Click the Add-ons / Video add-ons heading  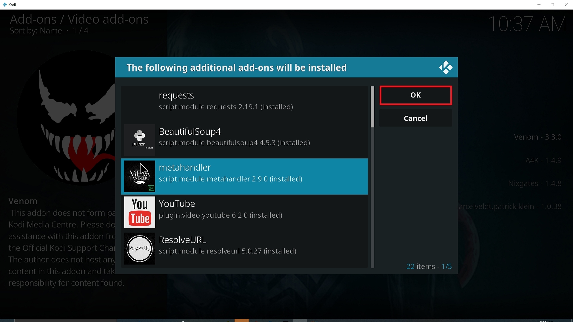tap(79, 19)
